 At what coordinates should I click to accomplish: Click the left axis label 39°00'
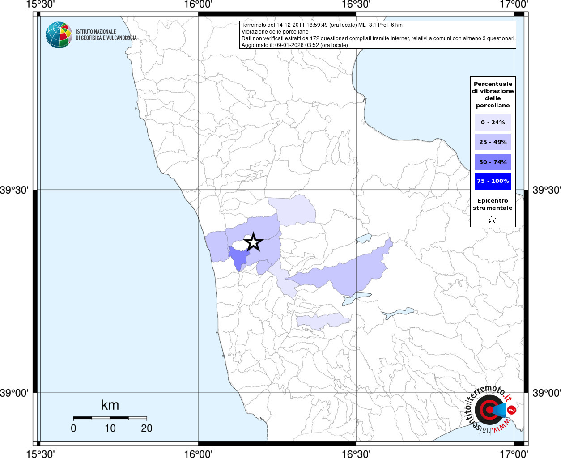[14, 393]
